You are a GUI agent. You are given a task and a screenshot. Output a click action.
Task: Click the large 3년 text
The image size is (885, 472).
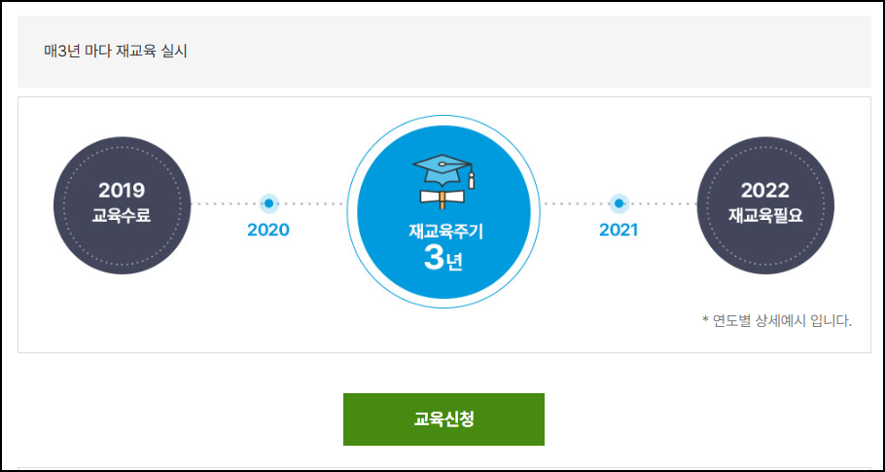(443, 260)
